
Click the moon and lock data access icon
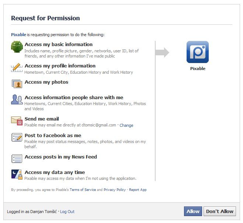point(17,174)
